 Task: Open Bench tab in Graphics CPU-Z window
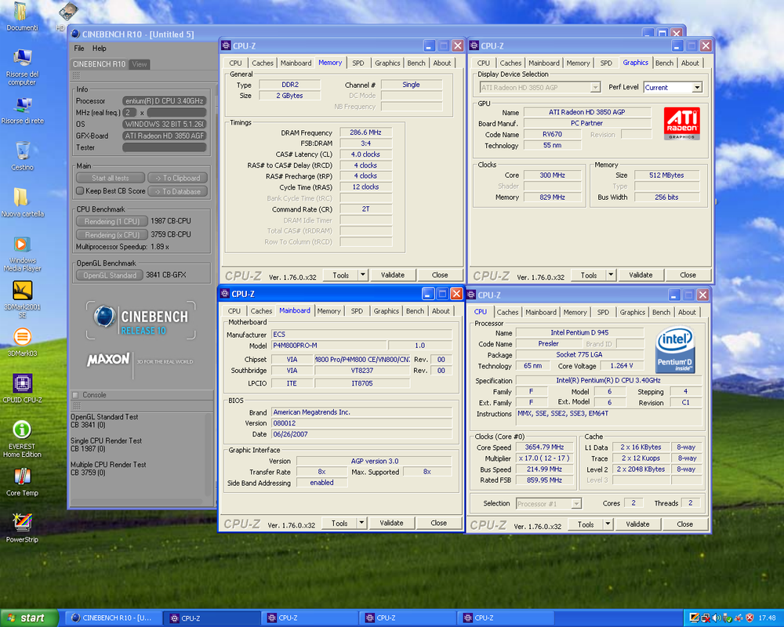click(x=664, y=63)
